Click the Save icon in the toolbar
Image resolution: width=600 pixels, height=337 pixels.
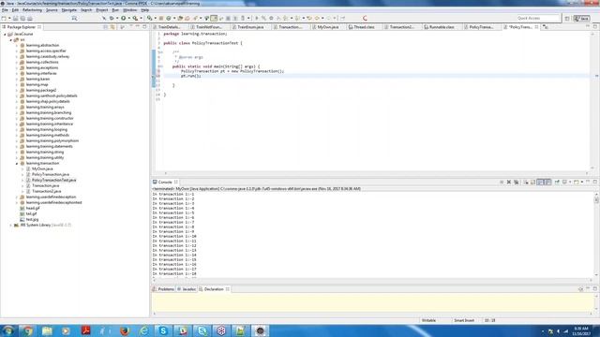pyautogui.click(x=16, y=19)
